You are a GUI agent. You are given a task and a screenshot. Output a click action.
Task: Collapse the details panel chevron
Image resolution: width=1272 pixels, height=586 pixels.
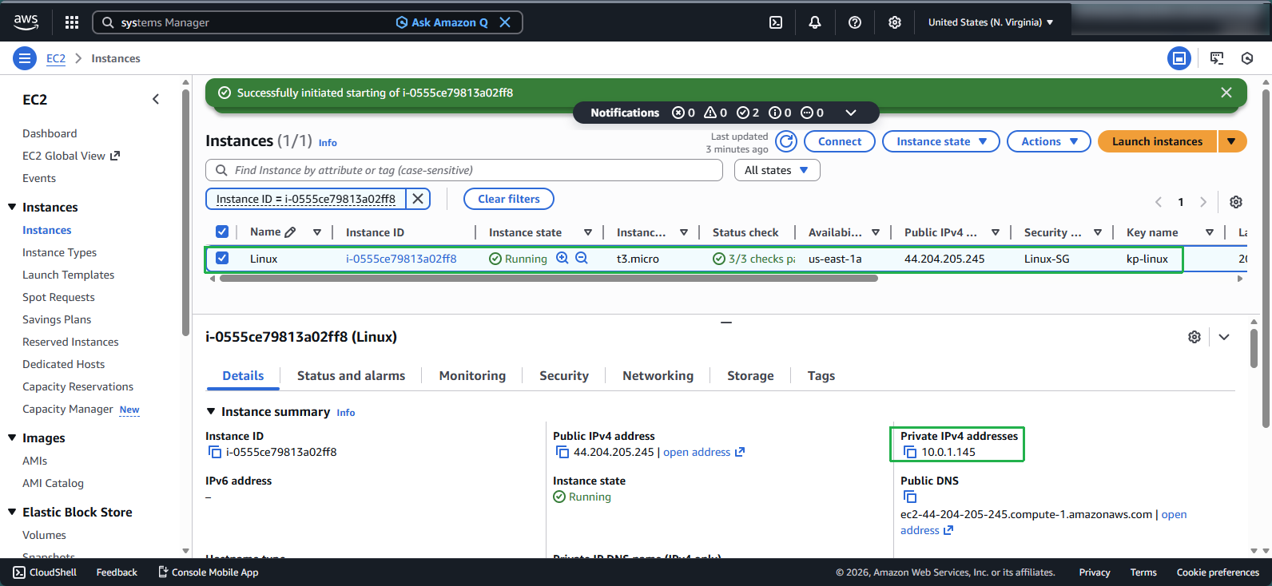pos(1224,337)
